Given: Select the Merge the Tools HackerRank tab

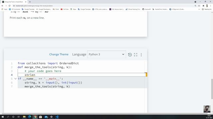Looking at the screenshot, I should (x=14, y=2).
